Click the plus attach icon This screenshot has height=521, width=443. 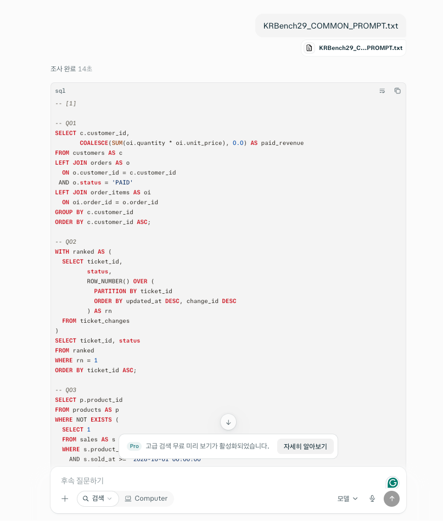coord(65,498)
